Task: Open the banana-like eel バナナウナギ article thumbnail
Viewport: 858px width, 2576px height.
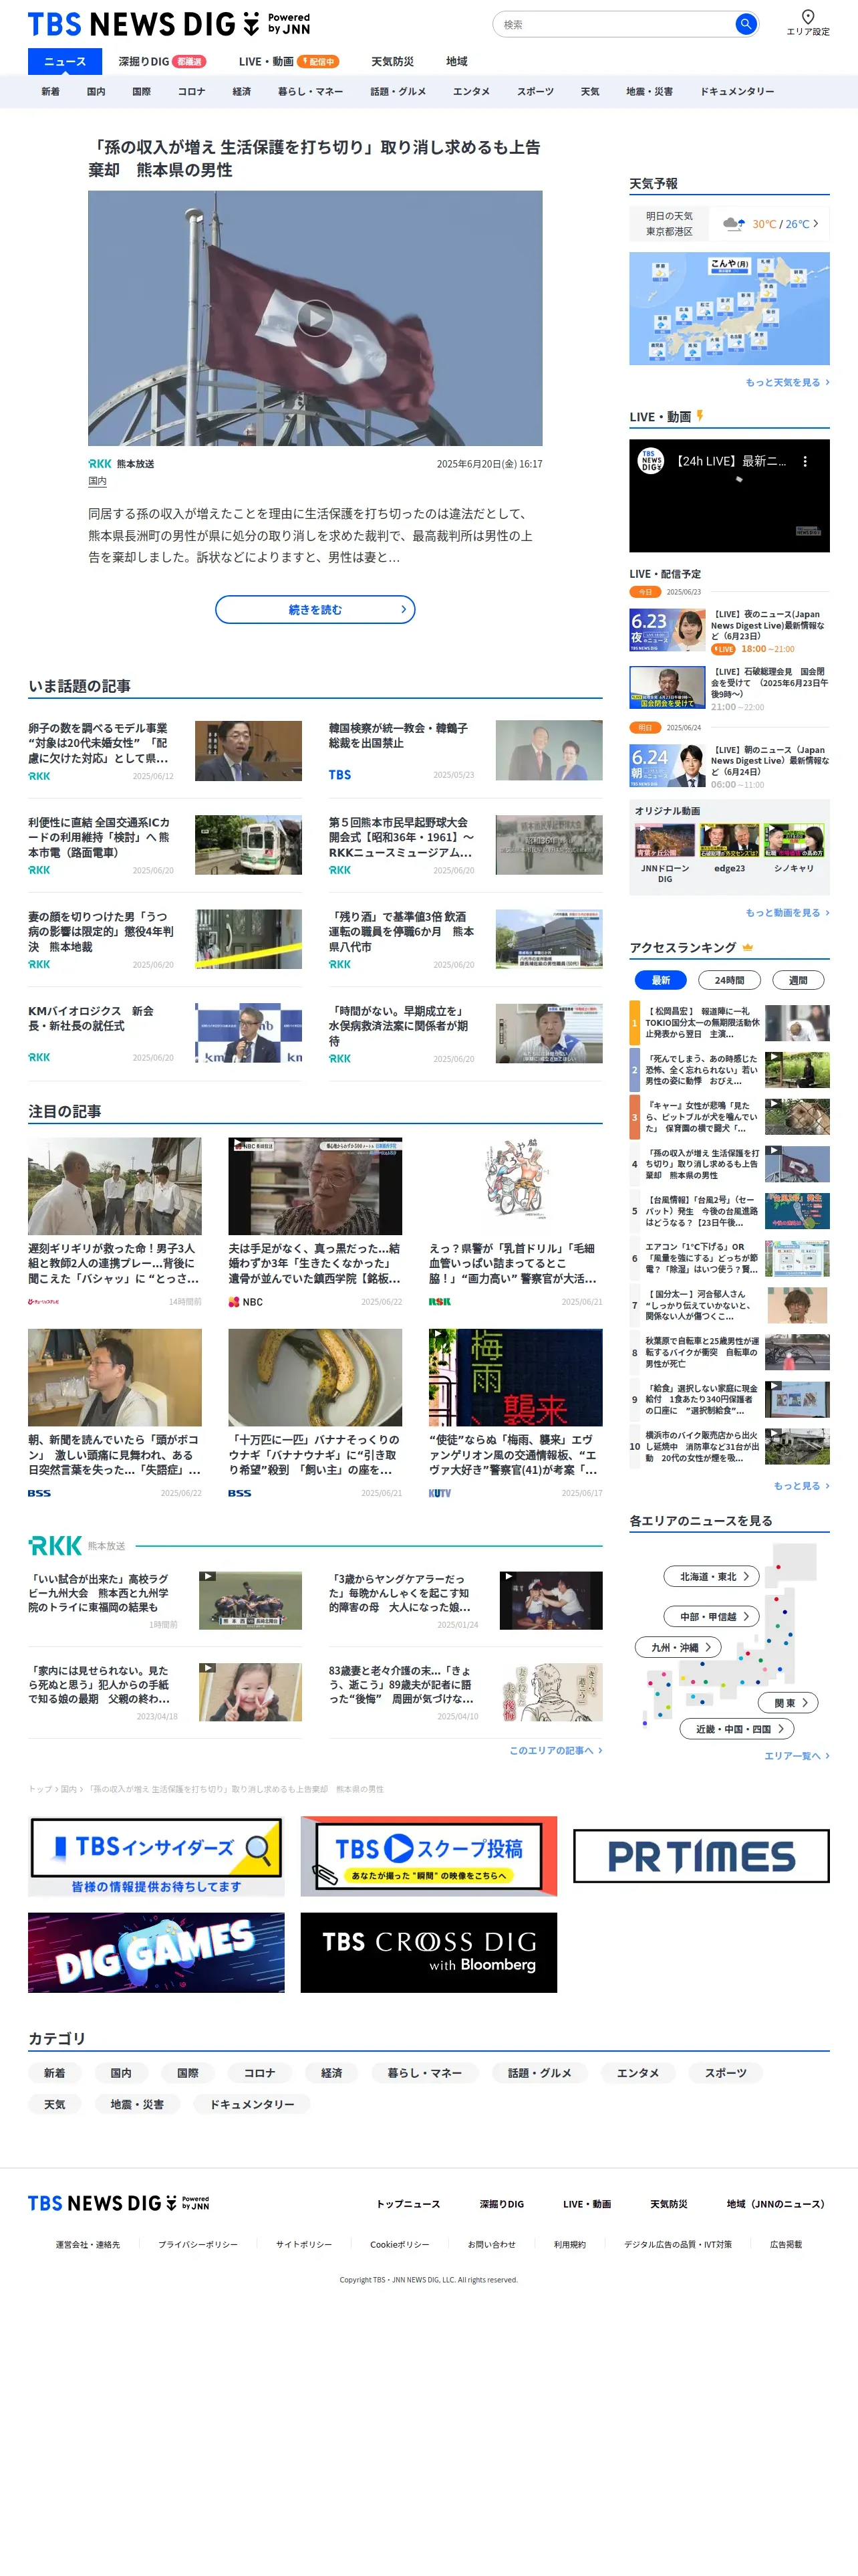Action: pos(315,1377)
